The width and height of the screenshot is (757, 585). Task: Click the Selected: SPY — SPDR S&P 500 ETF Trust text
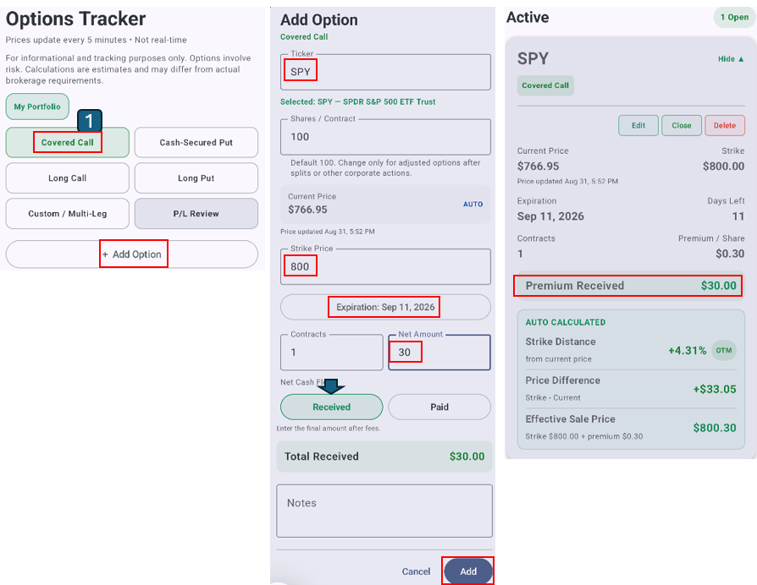tap(357, 101)
